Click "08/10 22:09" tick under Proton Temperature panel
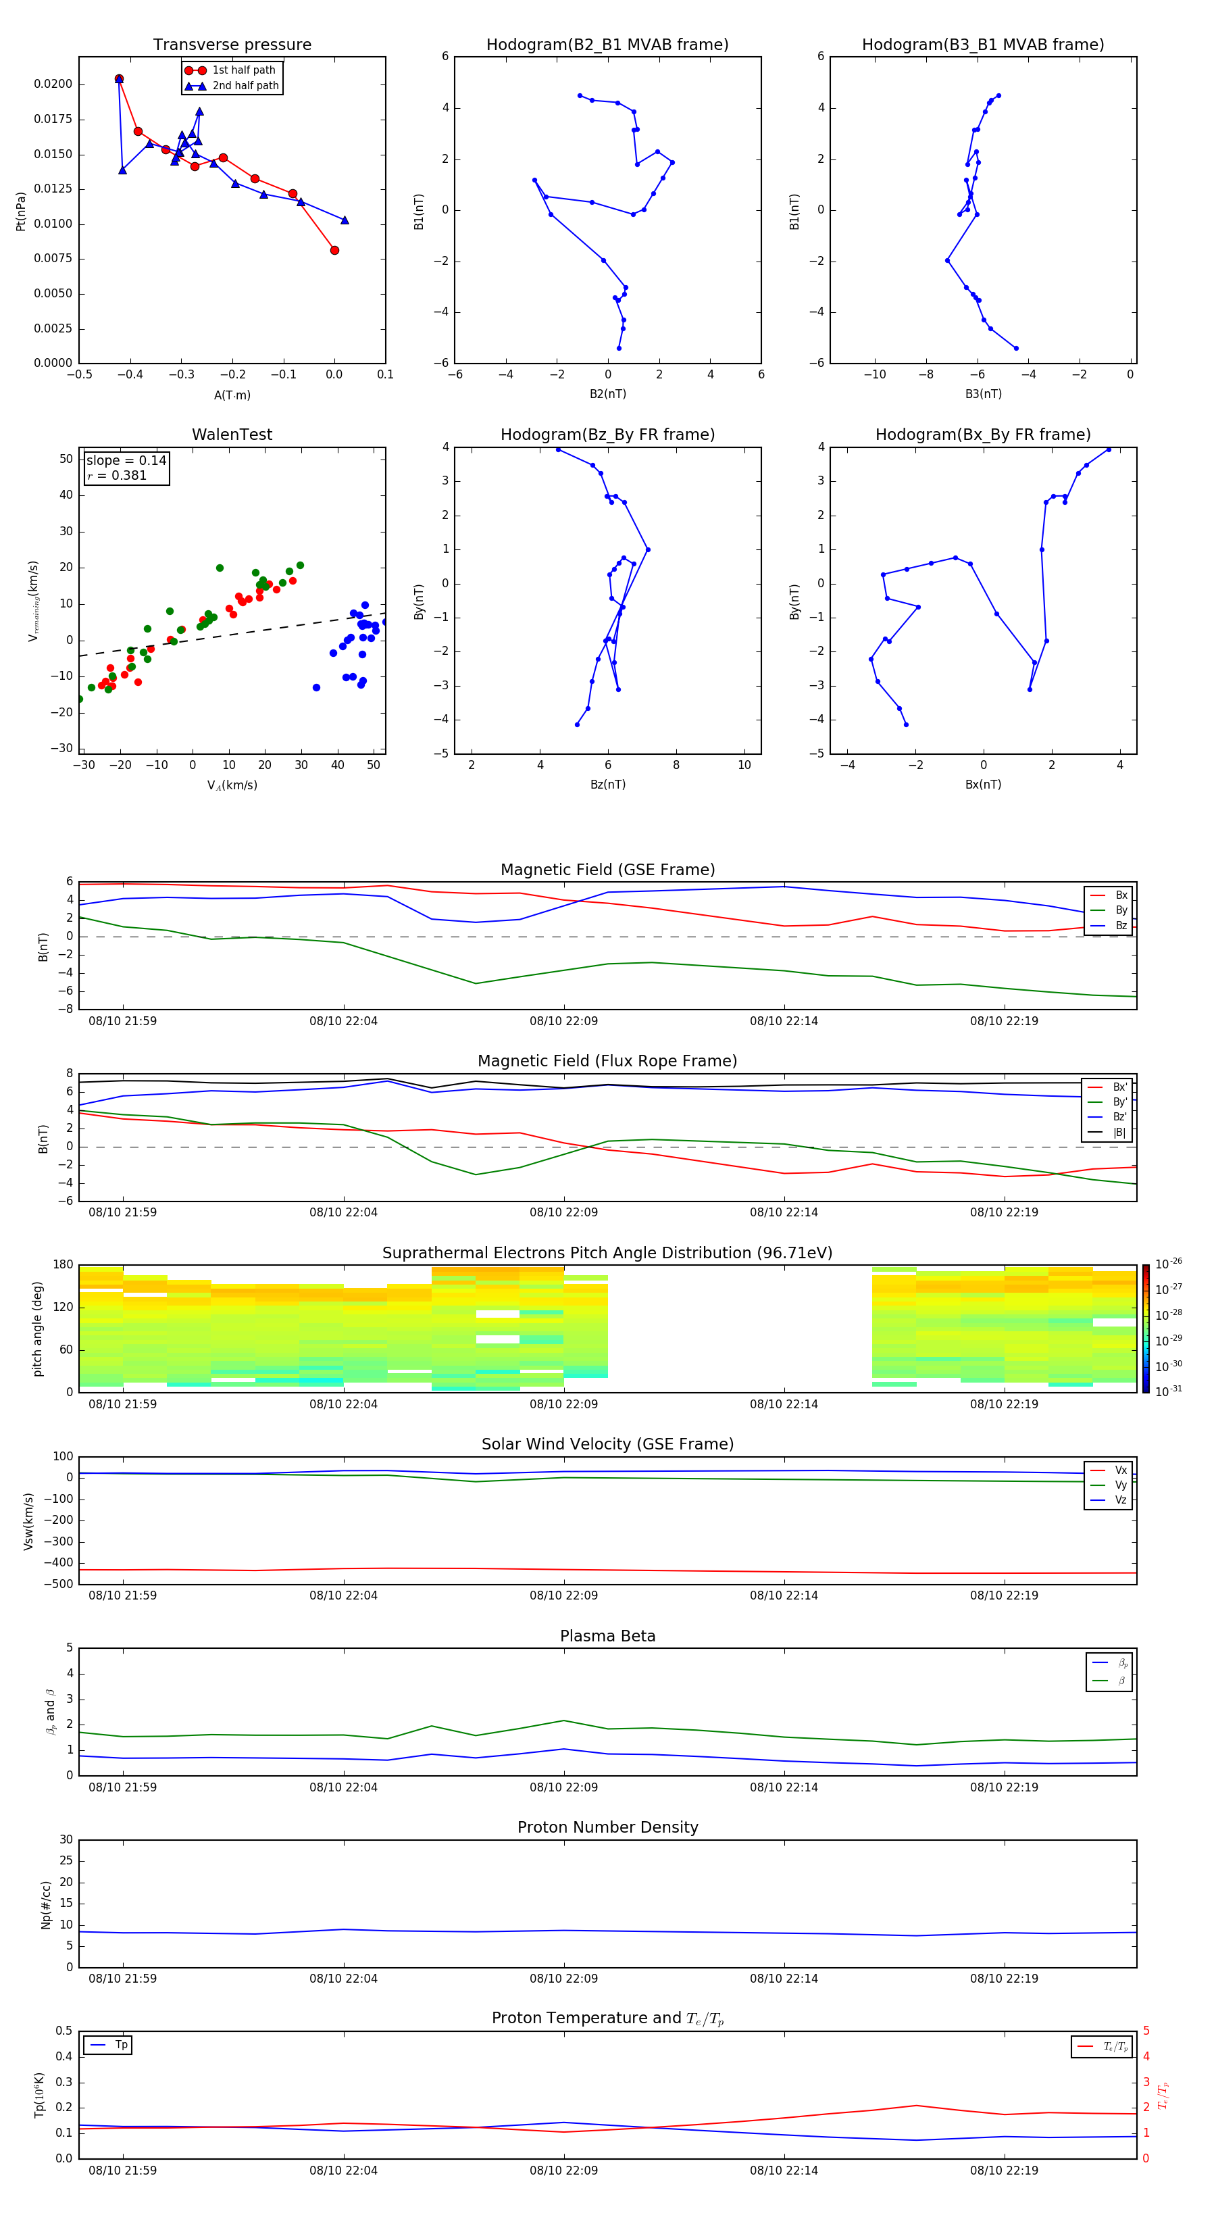 click(563, 2171)
